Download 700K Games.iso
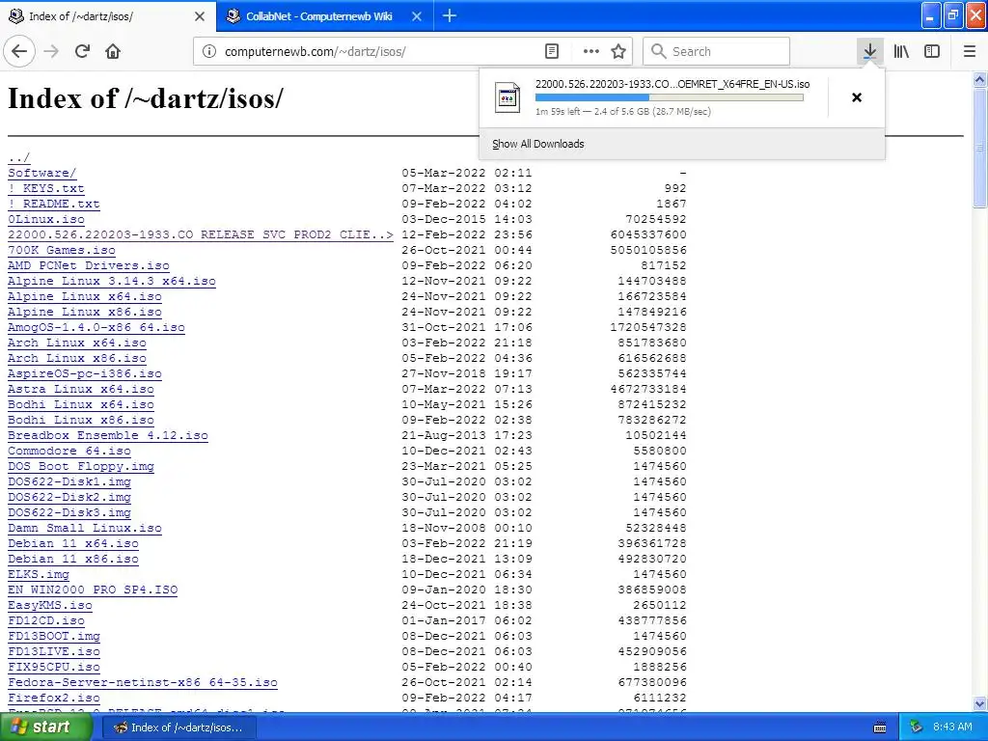Screen dimensions: 988x741 coord(62,250)
